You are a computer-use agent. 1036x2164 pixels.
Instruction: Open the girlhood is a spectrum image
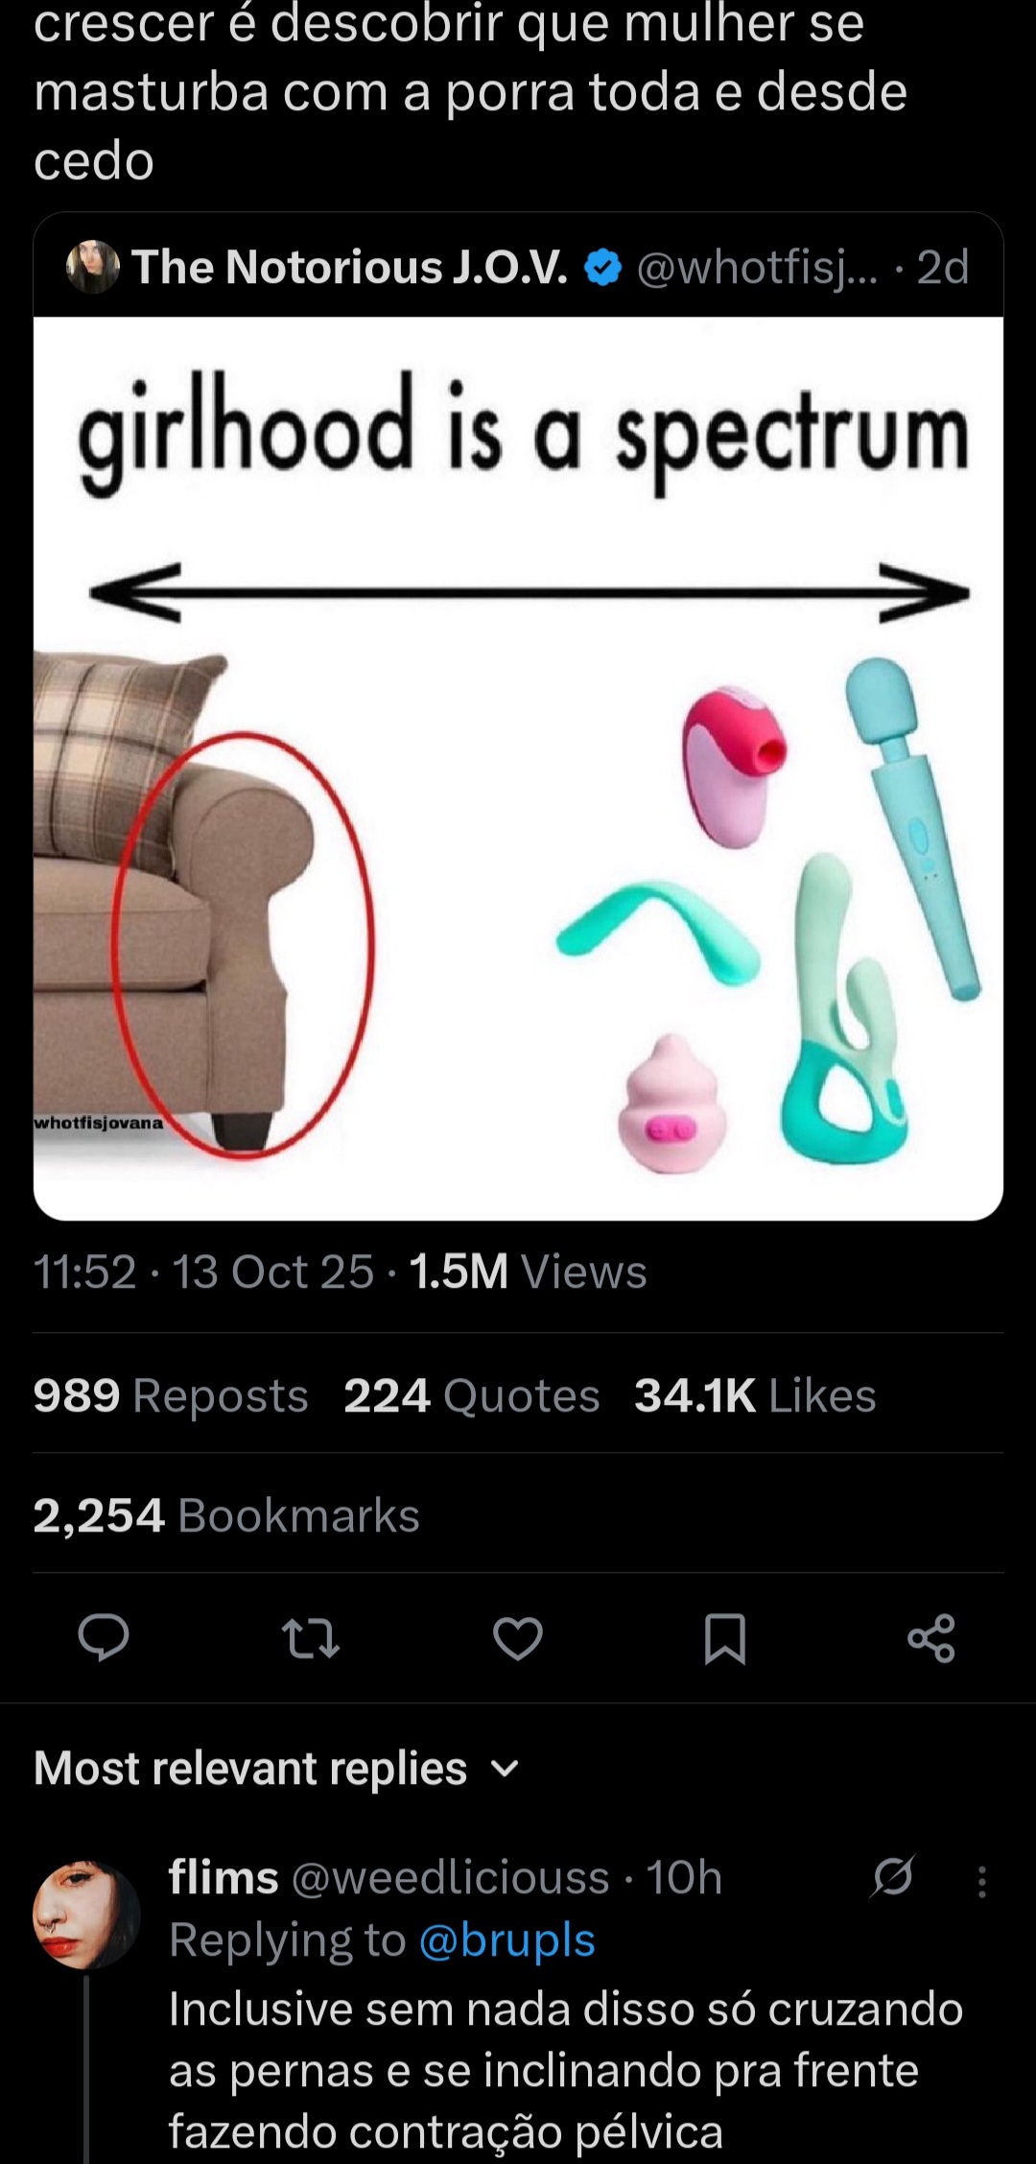pos(518,768)
